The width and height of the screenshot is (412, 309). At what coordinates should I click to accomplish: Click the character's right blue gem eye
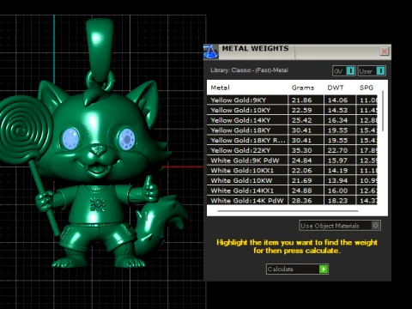126,139
